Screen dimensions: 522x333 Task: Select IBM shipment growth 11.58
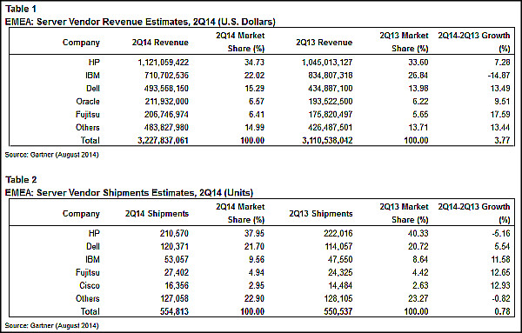point(500,259)
